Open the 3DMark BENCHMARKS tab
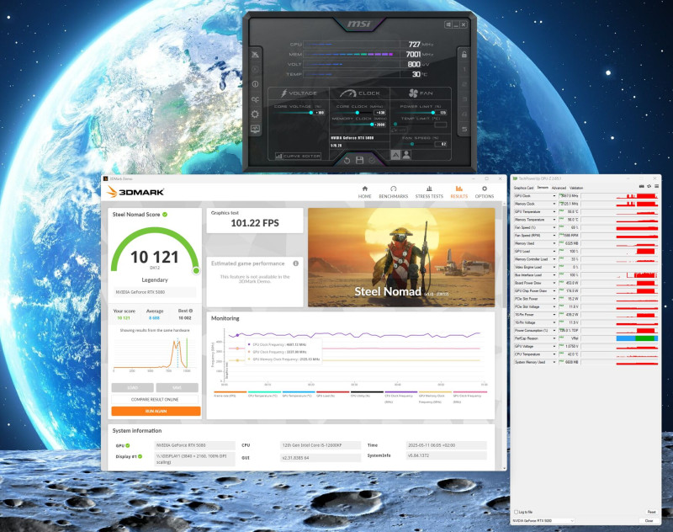This screenshot has height=532, width=673. pyautogui.click(x=393, y=193)
